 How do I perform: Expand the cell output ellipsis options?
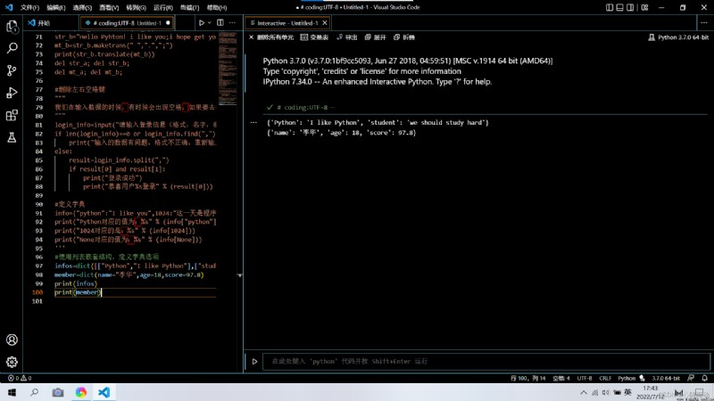click(253, 122)
